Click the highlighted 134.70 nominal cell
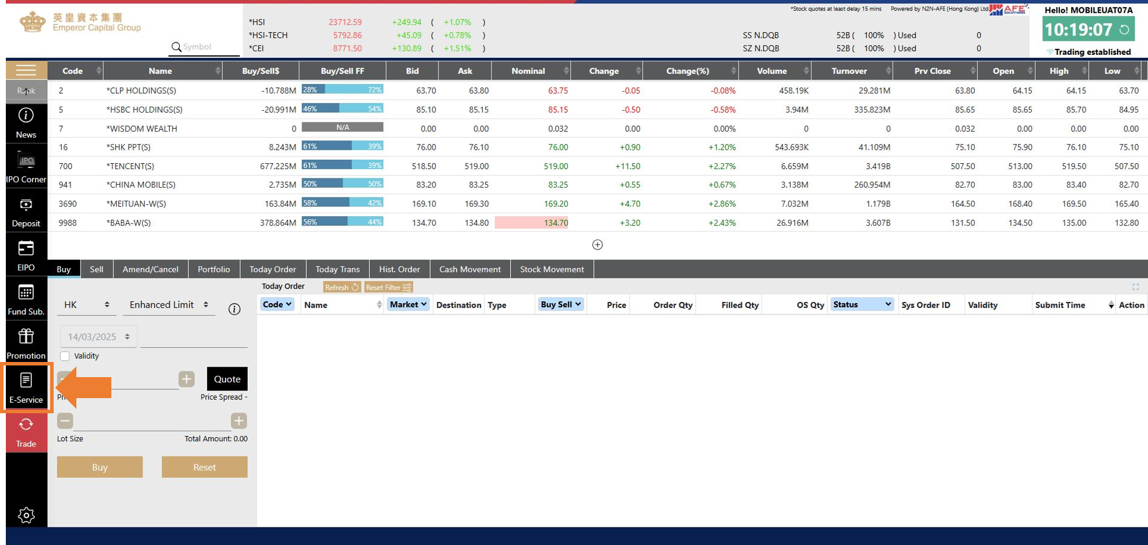 pyautogui.click(x=532, y=223)
